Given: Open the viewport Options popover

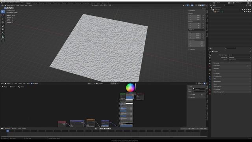Looking at the screenshot, I should click(x=204, y=8).
